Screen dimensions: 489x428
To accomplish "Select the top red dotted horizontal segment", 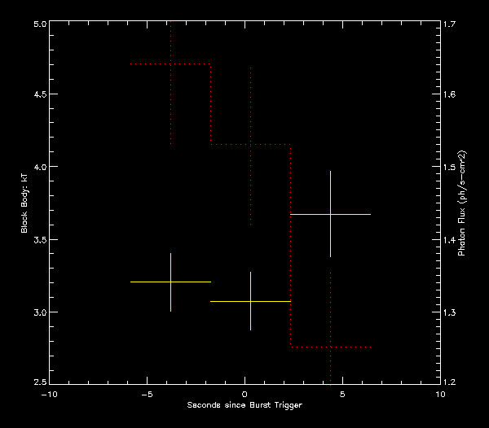I will click(x=171, y=63).
